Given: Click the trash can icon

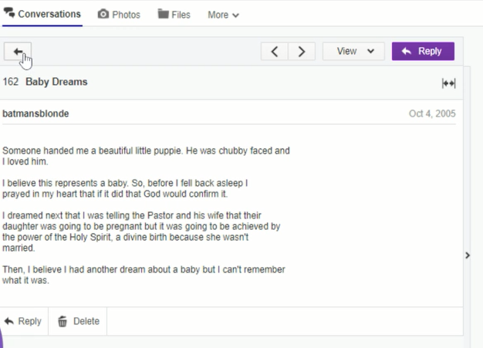Looking at the screenshot, I should click(62, 321).
